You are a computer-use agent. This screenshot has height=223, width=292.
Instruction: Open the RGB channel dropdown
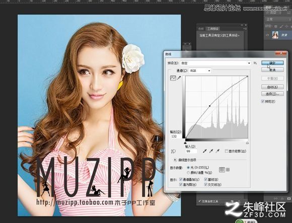coord(200,71)
